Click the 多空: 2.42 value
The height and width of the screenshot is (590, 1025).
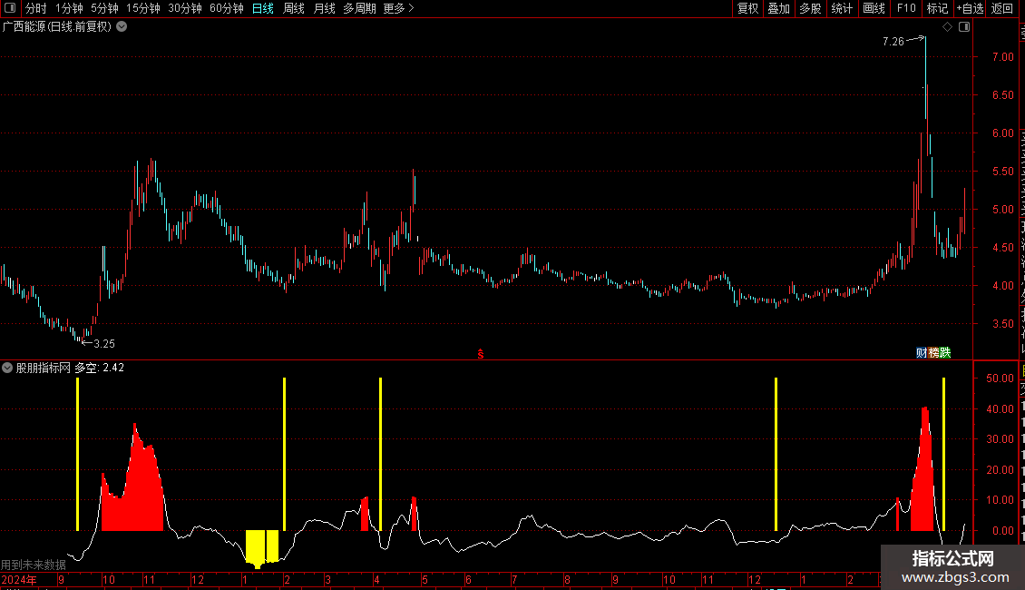coord(100,368)
